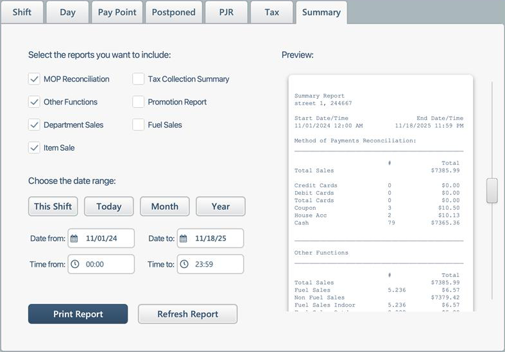Click the Time to field 23:59
505x352 pixels.
(210, 264)
